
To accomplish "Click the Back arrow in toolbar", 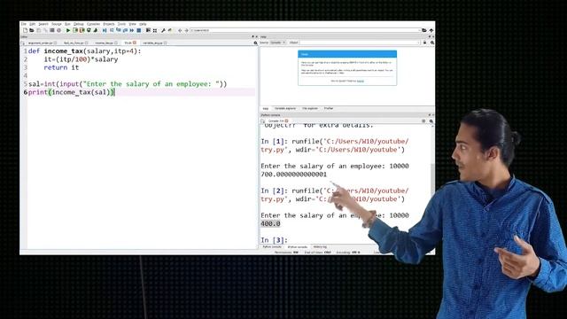I will [180, 30].
